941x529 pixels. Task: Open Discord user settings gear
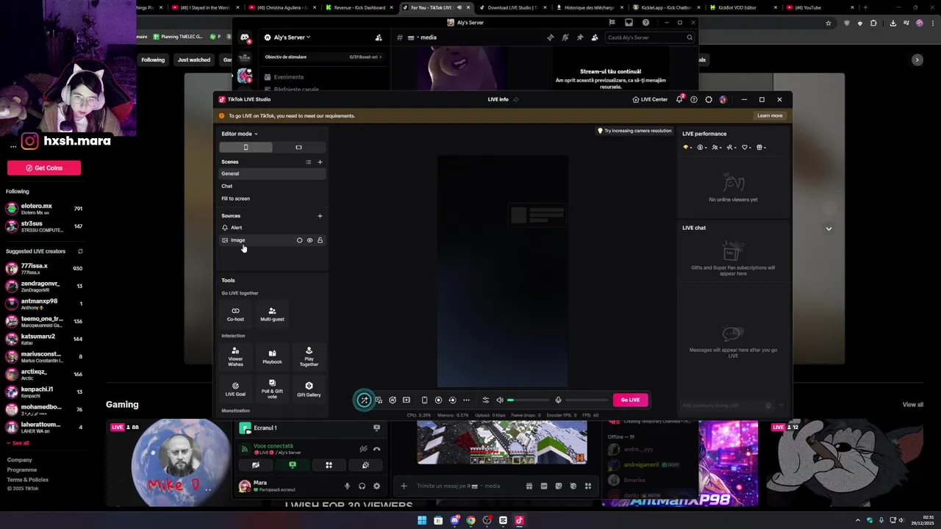(x=376, y=486)
